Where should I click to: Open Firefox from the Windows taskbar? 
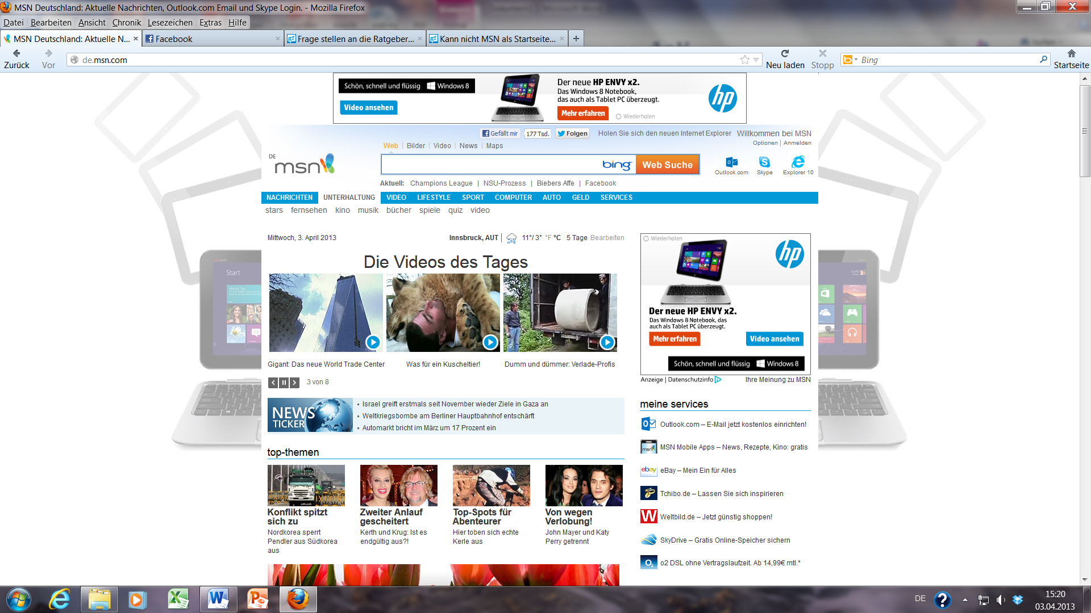[298, 599]
